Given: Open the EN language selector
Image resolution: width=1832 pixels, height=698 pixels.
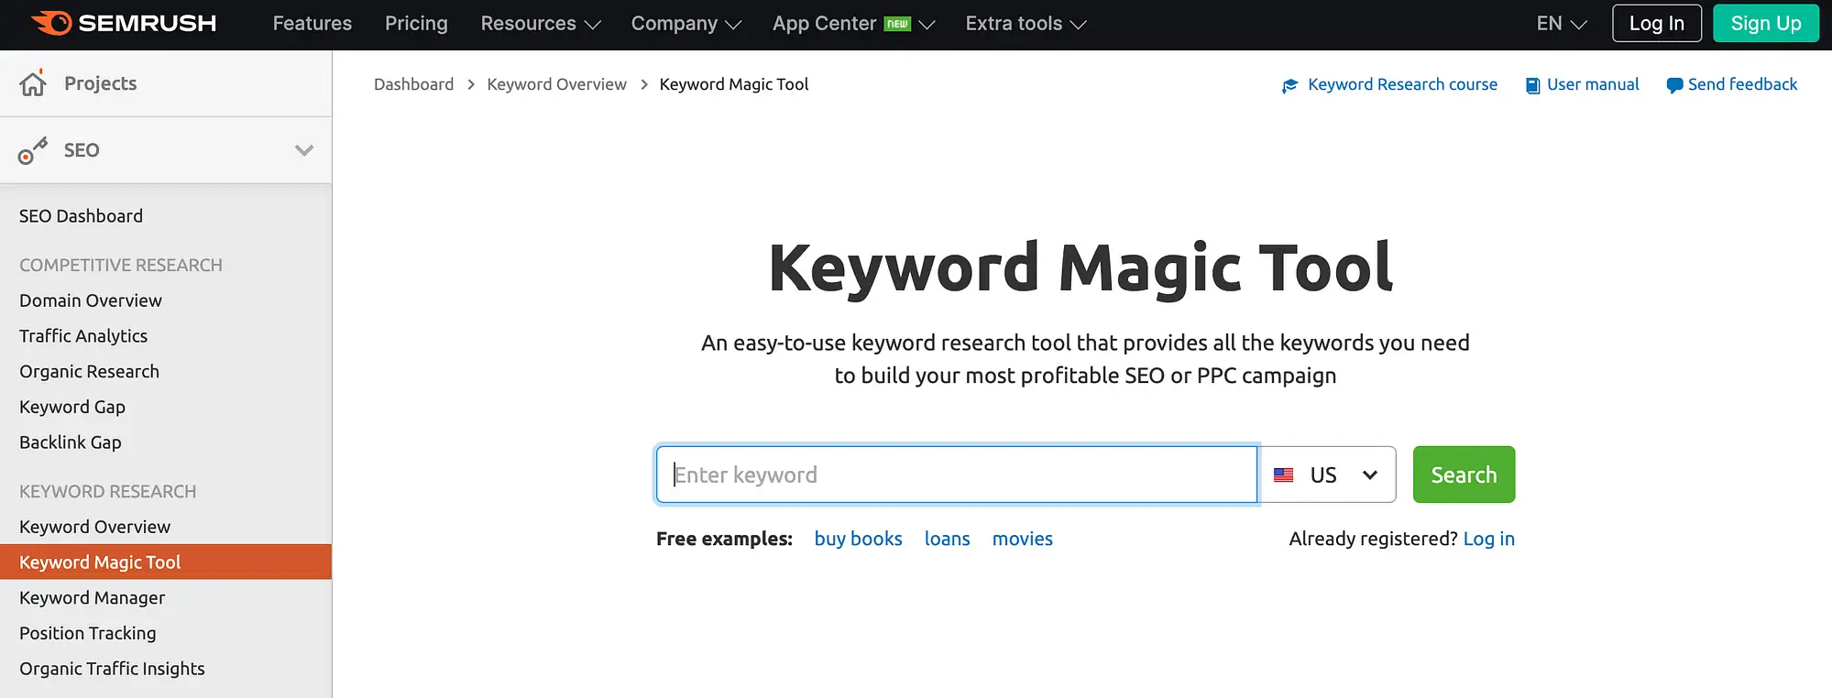Looking at the screenshot, I should (1562, 24).
